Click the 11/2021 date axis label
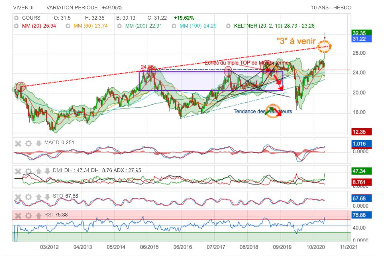 tap(348, 247)
